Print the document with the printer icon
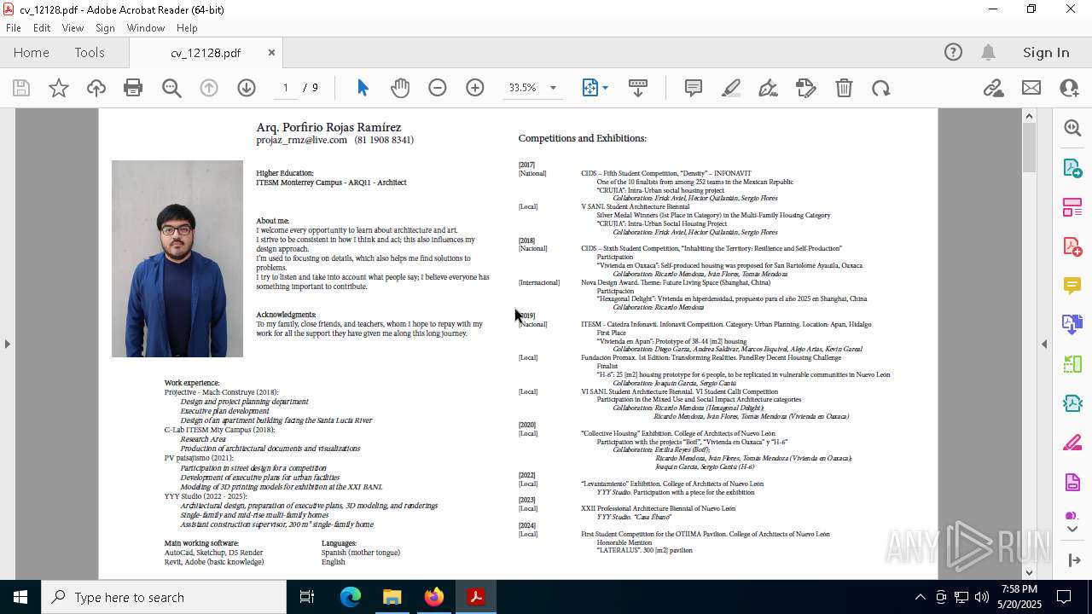The width and height of the screenshot is (1092, 614). (x=133, y=88)
